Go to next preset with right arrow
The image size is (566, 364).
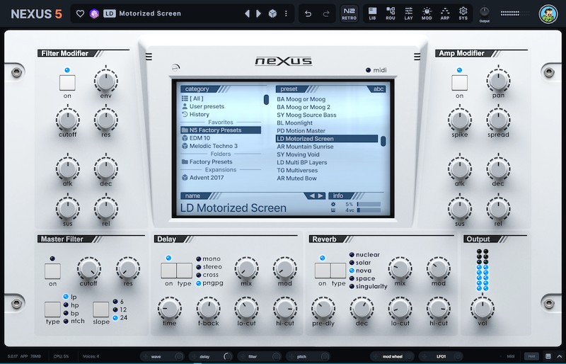point(258,13)
